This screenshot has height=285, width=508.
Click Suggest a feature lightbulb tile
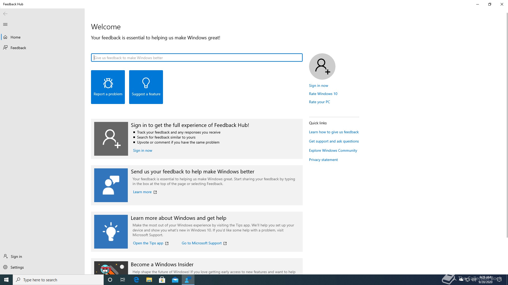146,87
